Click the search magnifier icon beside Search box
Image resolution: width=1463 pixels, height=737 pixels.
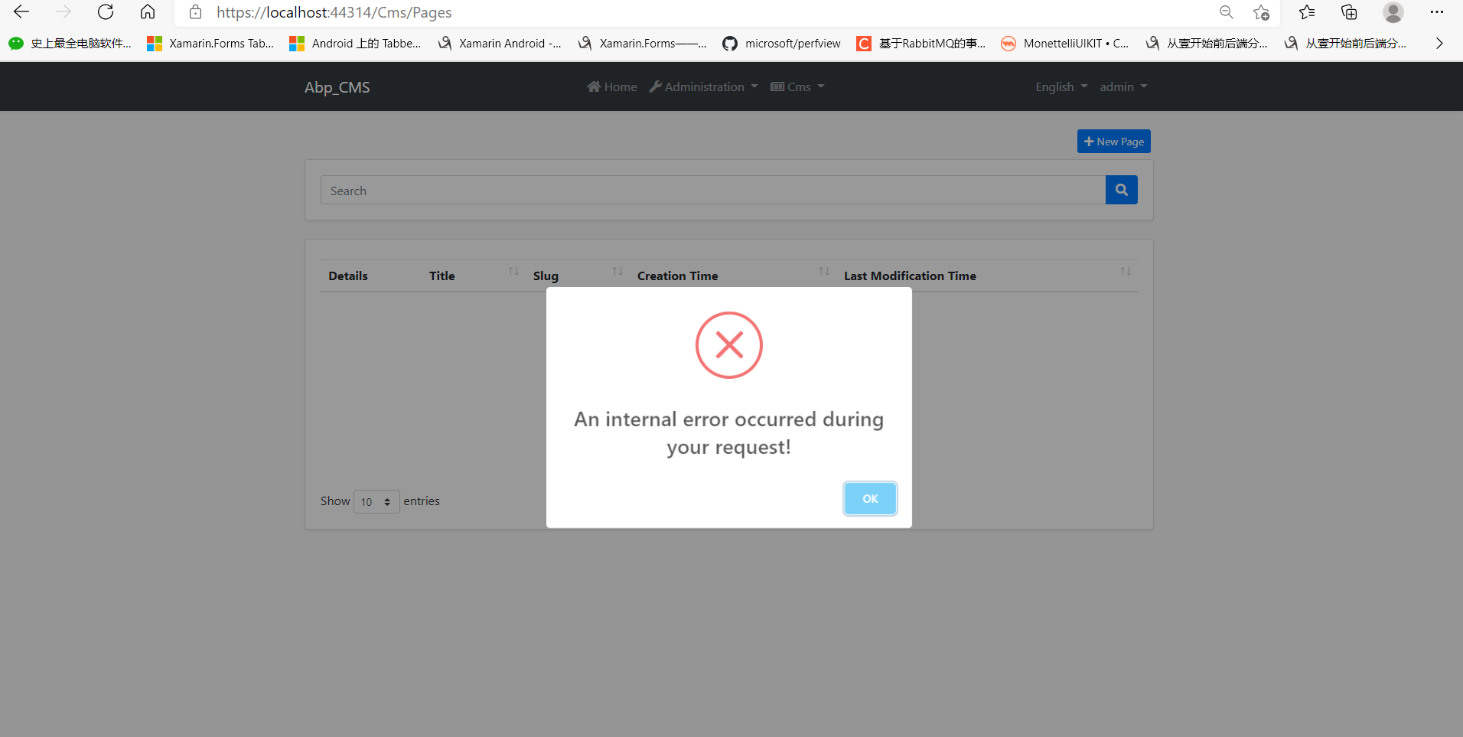[1121, 189]
